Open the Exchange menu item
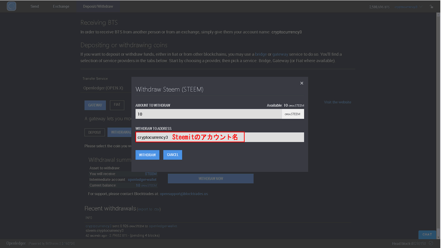 coord(61,7)
